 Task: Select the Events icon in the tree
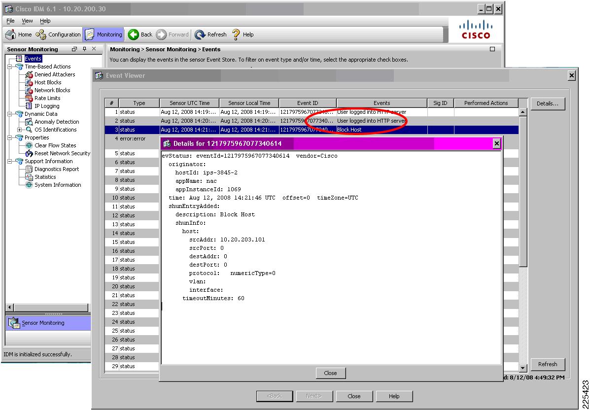(19, 59)
